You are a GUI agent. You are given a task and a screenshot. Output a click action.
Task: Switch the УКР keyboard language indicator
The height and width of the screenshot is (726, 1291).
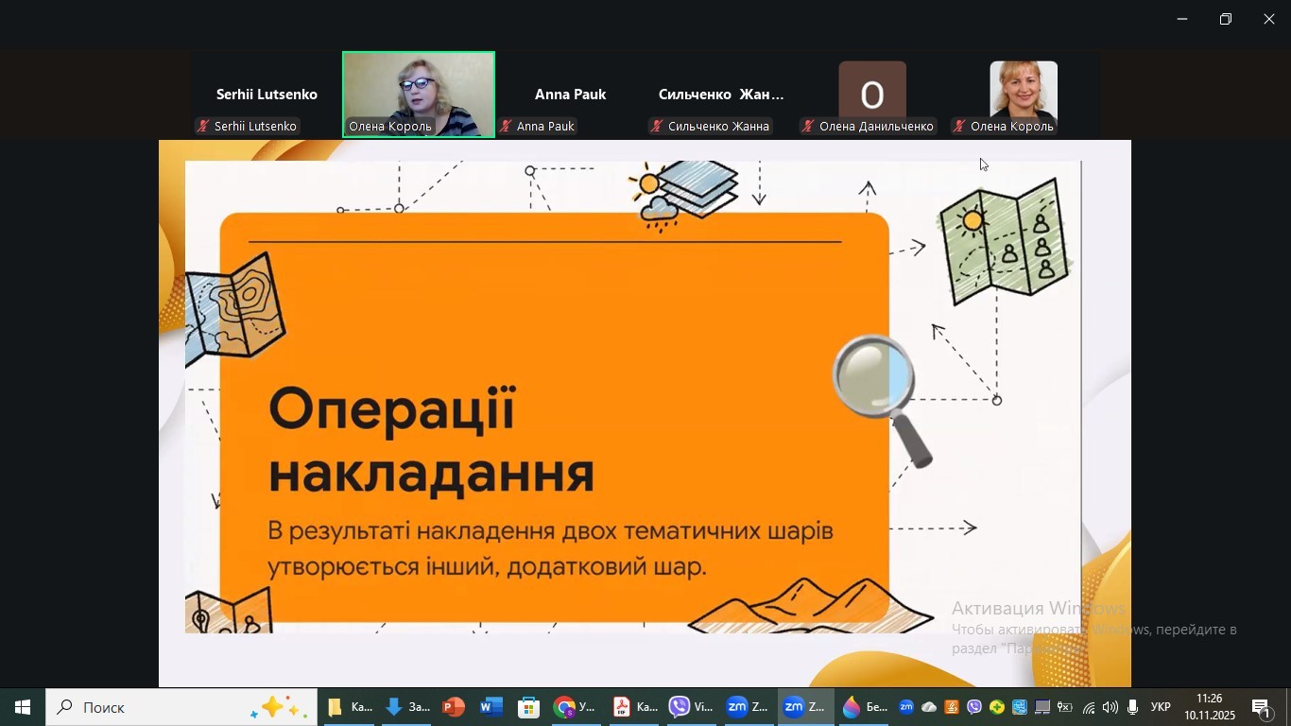tap(1161, 707)
